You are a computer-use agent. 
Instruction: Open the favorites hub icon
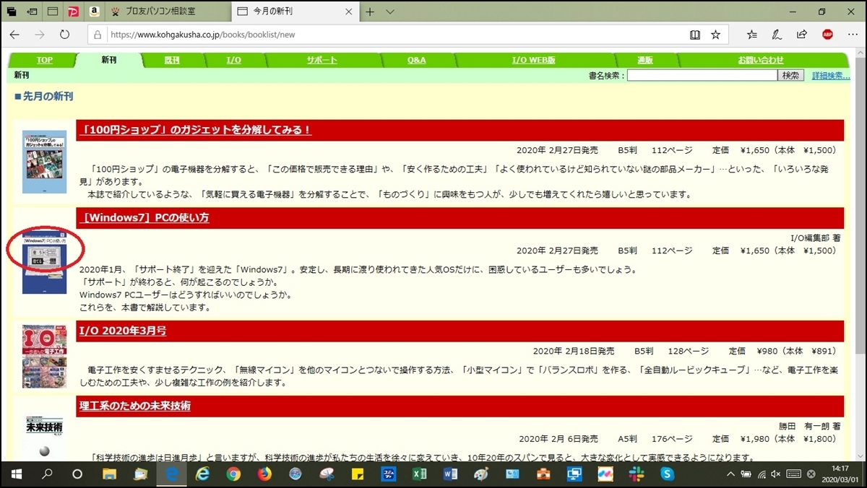click(x=752, y=35)
